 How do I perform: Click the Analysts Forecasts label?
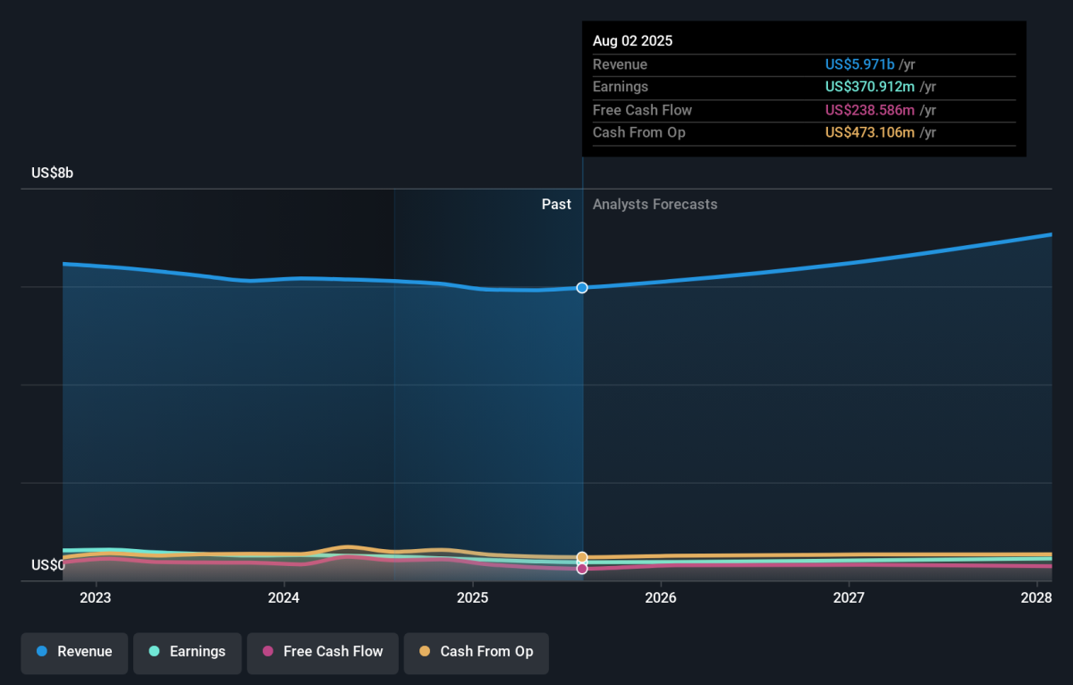coord(655,205)
